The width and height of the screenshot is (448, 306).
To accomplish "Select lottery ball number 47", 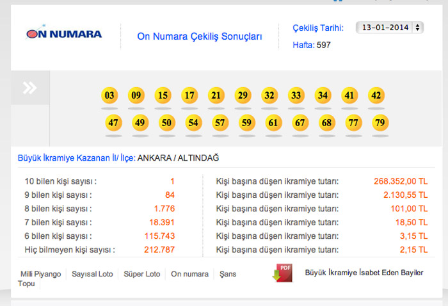I will tap(113, 122).
